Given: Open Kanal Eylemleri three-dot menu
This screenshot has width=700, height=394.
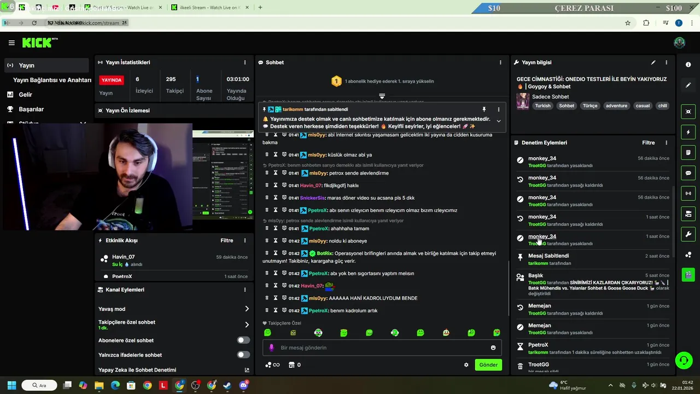Looking at the screenshot, I should [x=245, y=289].
